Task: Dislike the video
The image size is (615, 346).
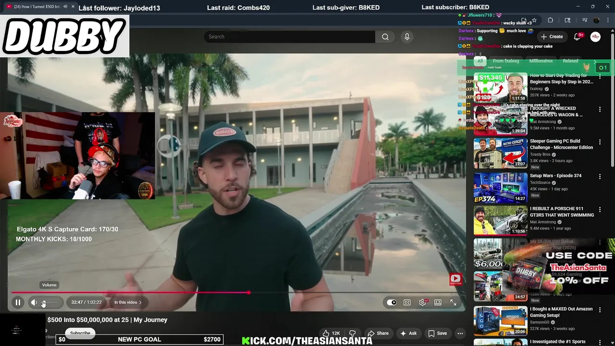Action: (x=352, y=333)
